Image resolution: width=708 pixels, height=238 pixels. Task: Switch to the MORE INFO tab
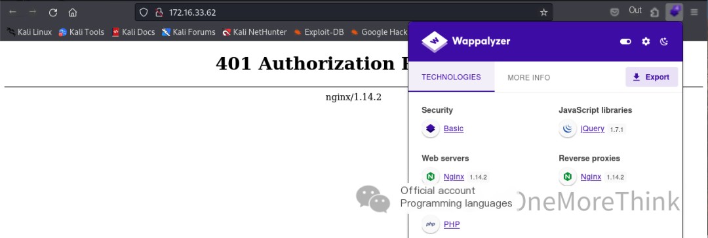click(529, 77)
